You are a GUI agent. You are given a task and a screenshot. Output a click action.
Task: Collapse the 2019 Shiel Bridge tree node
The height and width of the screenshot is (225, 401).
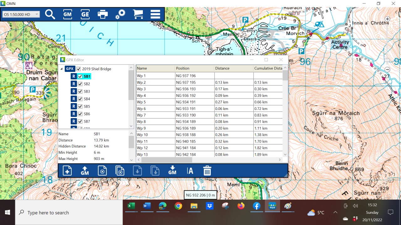point(62,69)
